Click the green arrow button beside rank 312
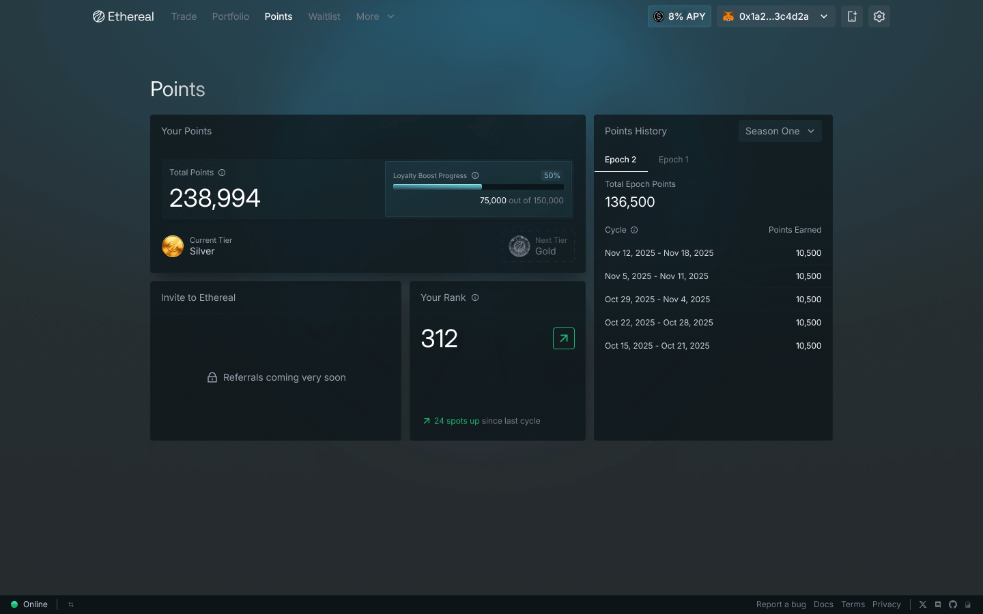 (x=563, y=338)
